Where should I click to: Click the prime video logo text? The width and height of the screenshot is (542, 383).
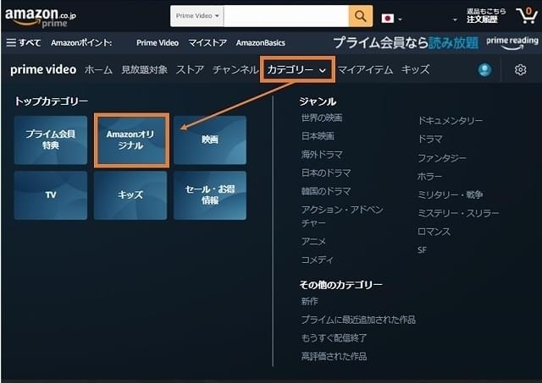click(x=43, y=69)
